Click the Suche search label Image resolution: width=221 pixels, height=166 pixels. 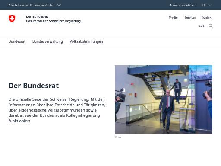202,26
